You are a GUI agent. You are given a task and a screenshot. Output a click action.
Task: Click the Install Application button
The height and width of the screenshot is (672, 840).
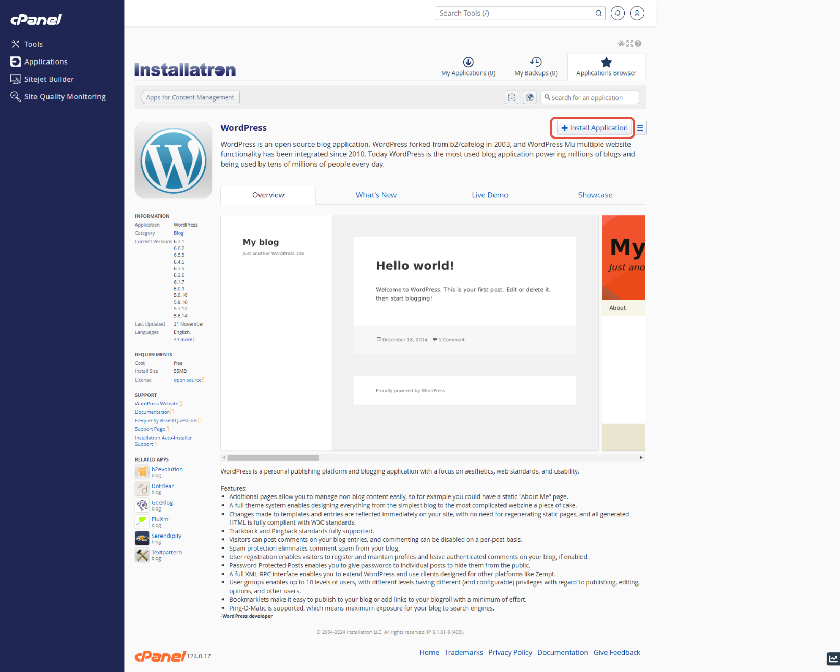click(x=594, y=128)
